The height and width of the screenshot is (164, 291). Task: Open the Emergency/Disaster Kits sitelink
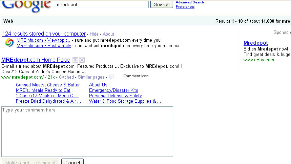point(113,90)
